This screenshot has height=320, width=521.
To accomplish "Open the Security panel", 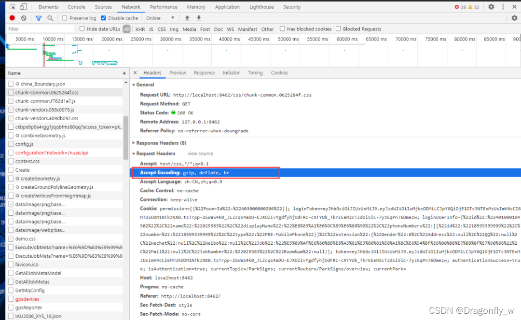I will 292,7.
